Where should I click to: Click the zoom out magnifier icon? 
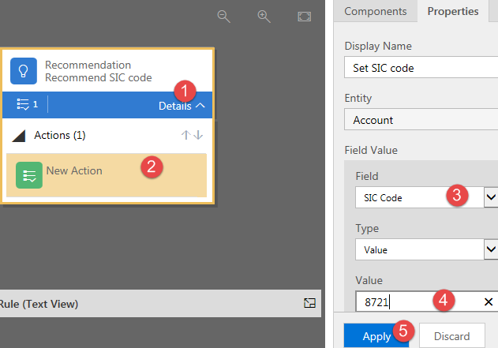click(224, 17)
